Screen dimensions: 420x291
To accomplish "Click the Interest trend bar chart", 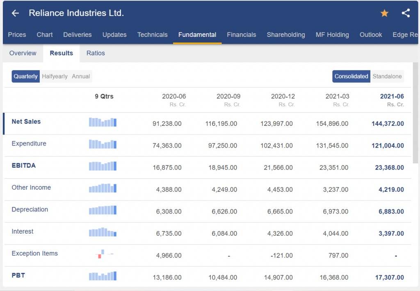I will click(103, 232).
